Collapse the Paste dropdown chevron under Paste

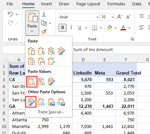[x=32, y=31]
